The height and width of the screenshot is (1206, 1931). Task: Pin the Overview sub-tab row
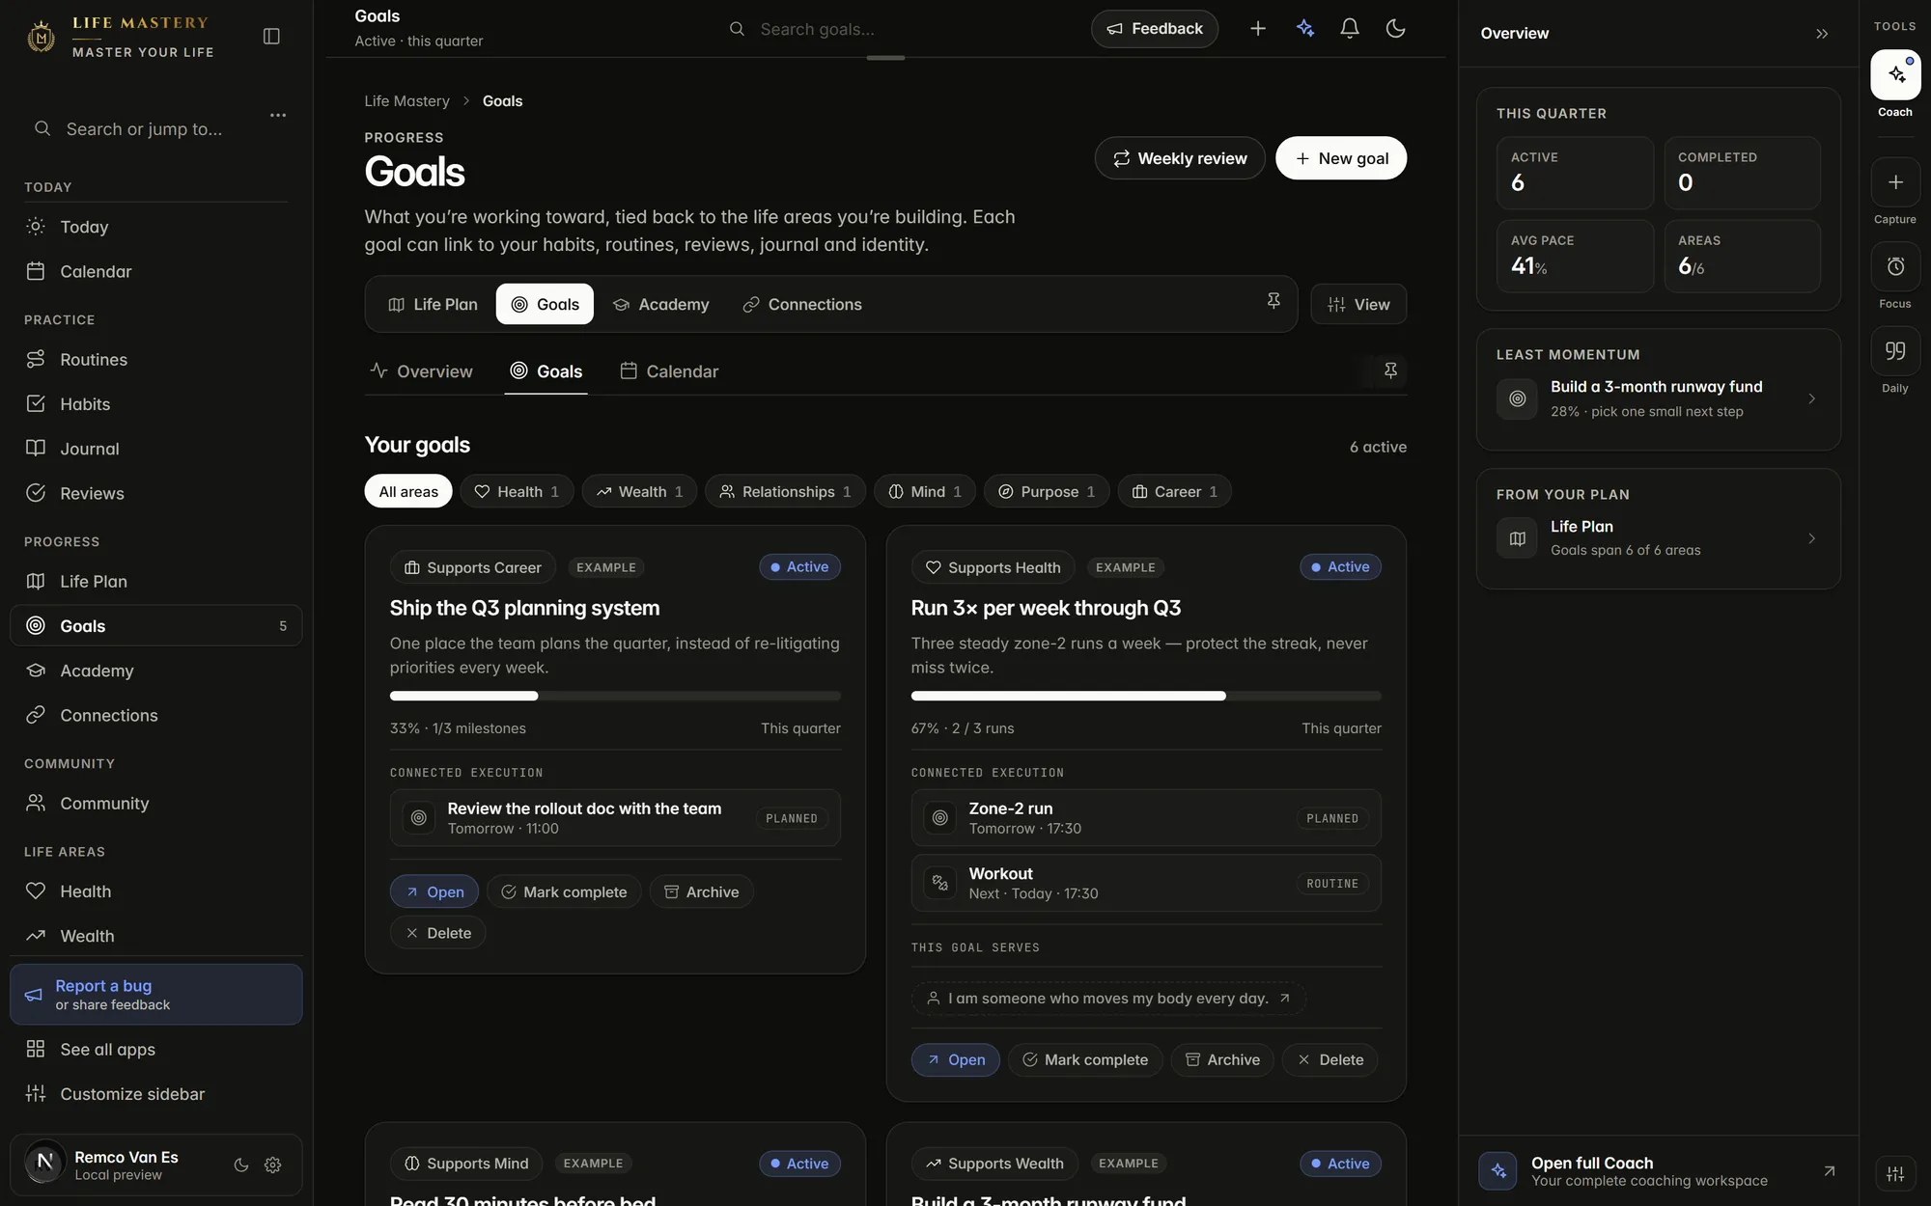point(1390,370)
